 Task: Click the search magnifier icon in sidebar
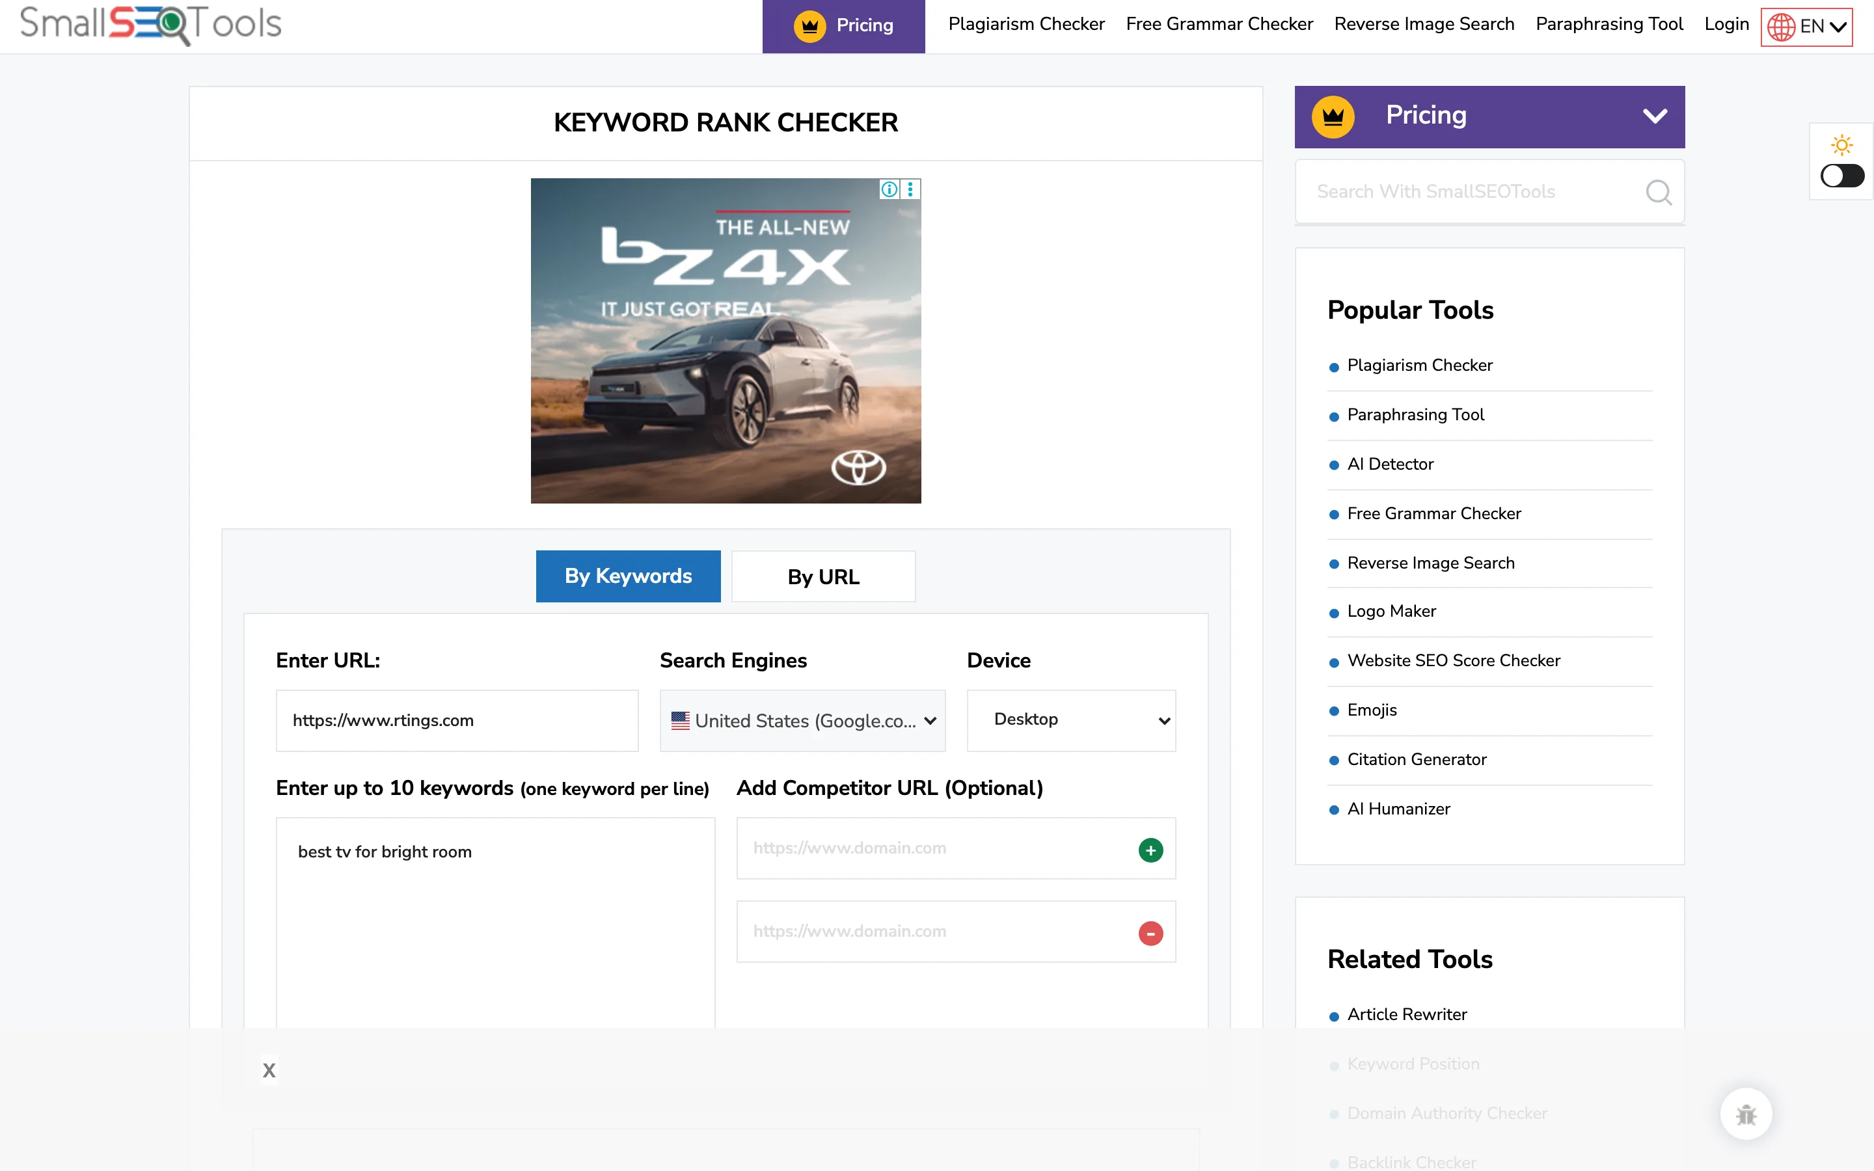pyautogui.click(x=1658, y=192)
